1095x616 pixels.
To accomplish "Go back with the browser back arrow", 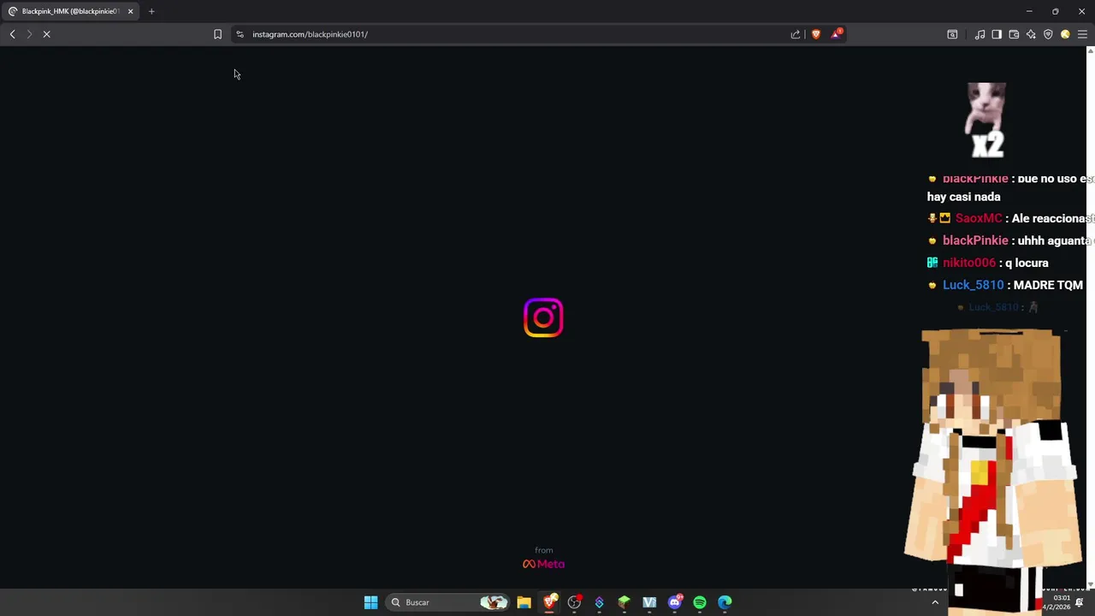I will (12, 34).
